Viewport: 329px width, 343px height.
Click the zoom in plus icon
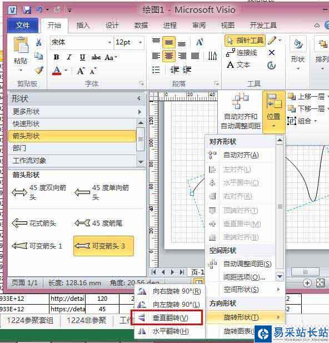pos(307,282)
